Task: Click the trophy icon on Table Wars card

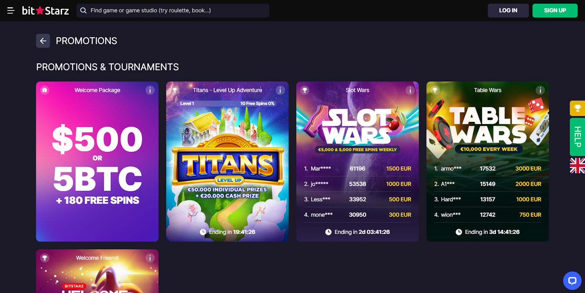Action: pyautogui.click(x=435, y=90)
